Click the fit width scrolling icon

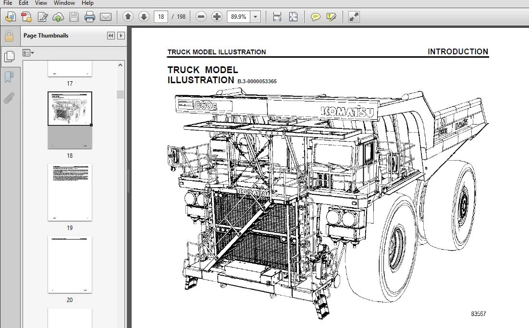tap(277, 16)
